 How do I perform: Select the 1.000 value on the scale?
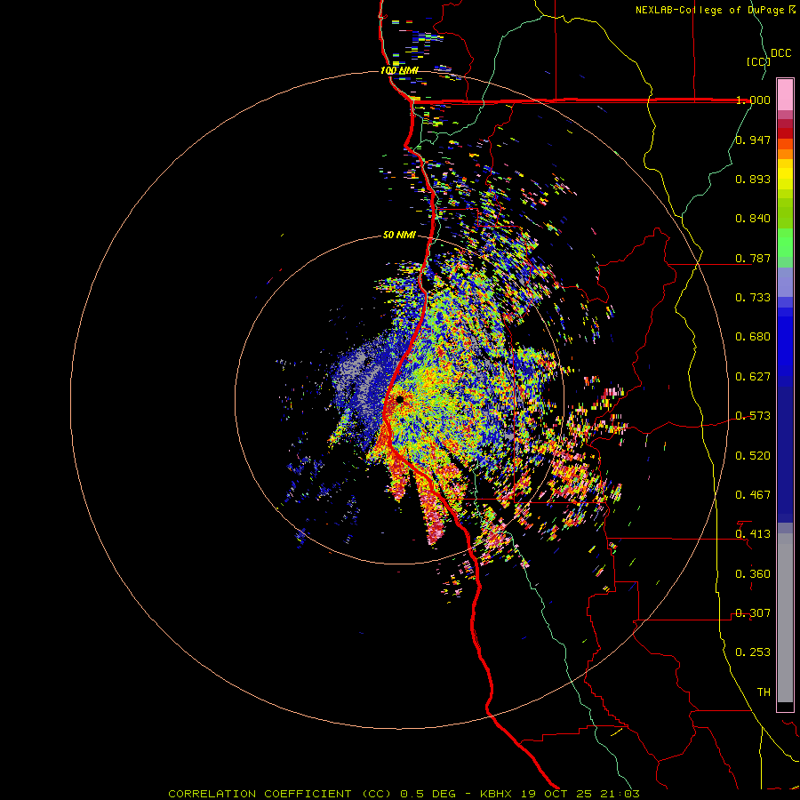click(753, 100)
